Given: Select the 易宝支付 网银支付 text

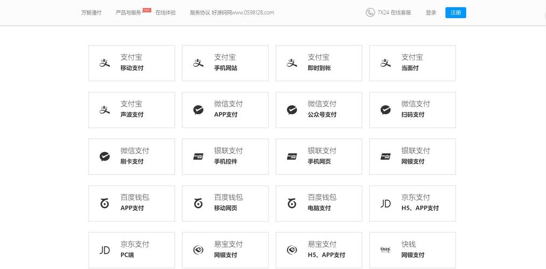Looking at the screenshot, I should (229, 250).
